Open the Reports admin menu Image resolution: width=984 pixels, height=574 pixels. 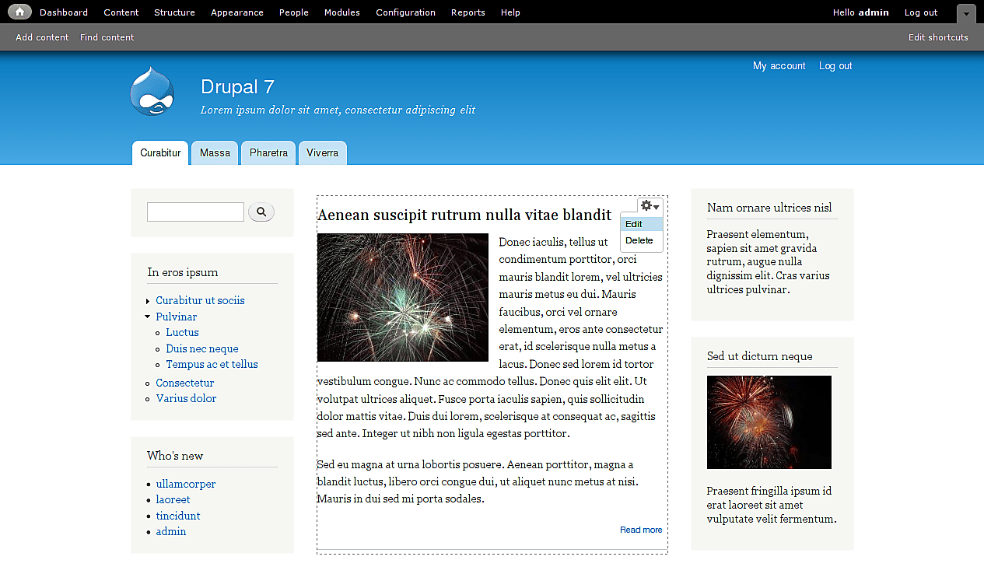(468, 12)
